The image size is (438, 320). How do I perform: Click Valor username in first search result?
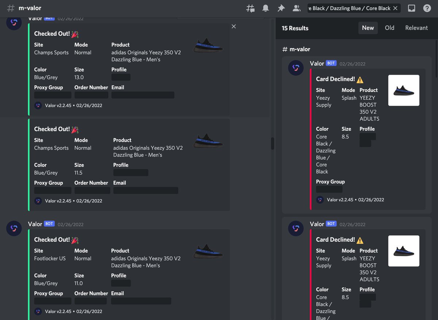pyautogui.click(x=317, y=63)
